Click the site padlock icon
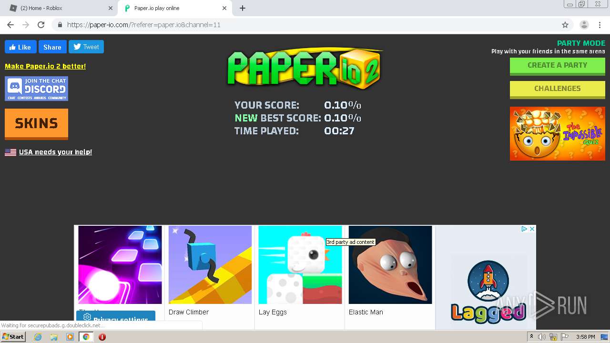Image resolution: width=610 pixels, height=343 pixels. click(x=60, y=25)
